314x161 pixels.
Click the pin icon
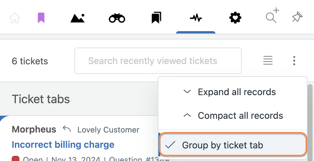[x=297, y=17]
